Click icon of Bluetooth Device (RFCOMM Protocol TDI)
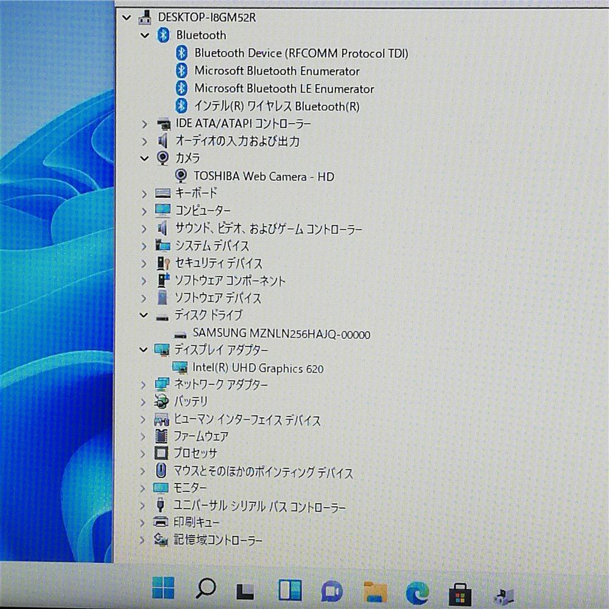The image size is (609, 609). [181, 53]
